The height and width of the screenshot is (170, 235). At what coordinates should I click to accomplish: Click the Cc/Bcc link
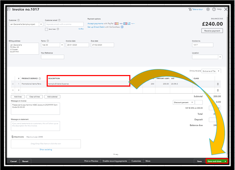(81, 29)
